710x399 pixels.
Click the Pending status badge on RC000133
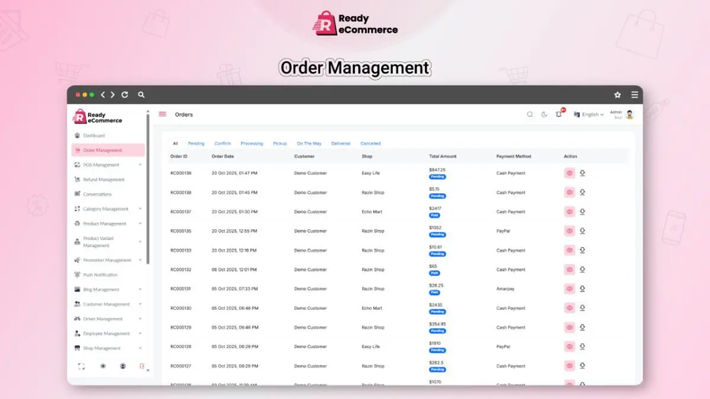click(437, 254)
